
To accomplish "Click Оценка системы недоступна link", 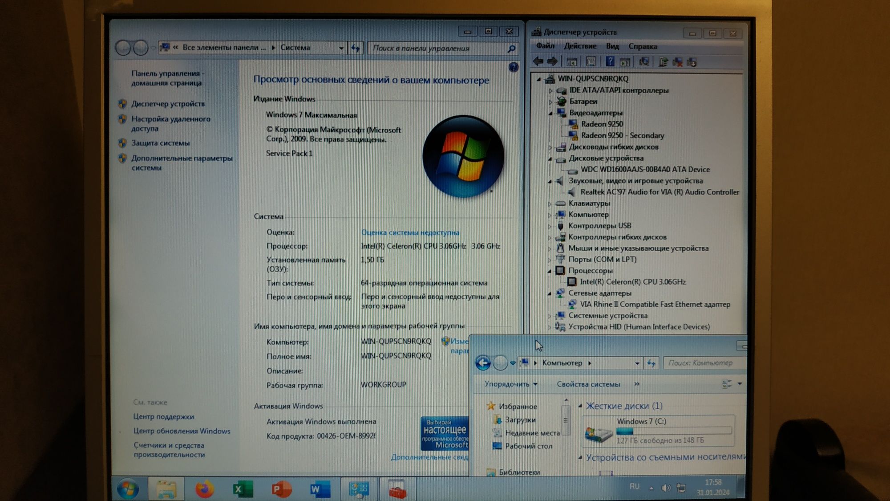I will pos(410,232).
